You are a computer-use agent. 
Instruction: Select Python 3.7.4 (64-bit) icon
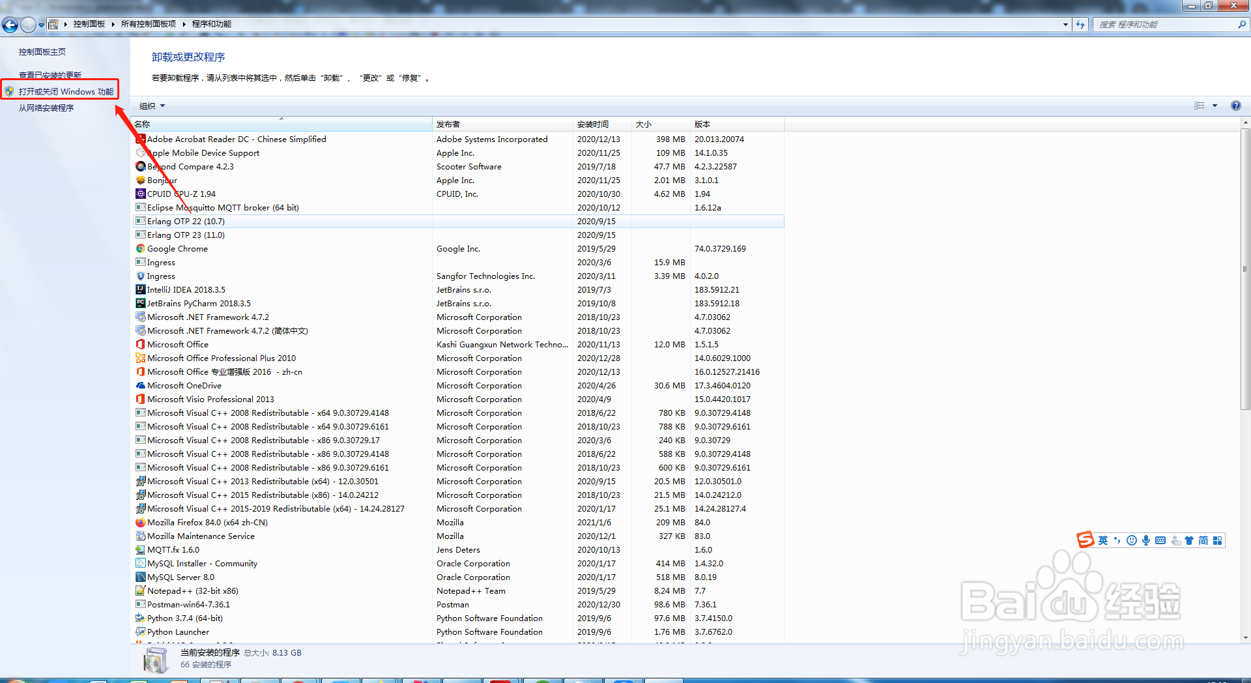(x=140, y=618)
